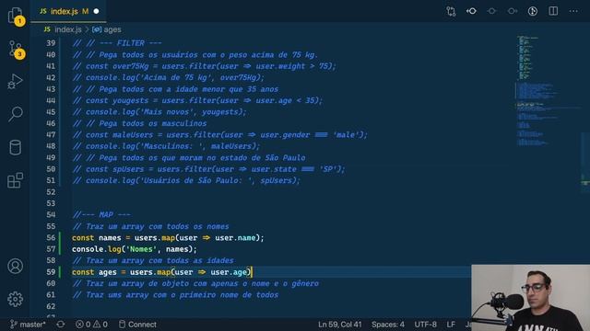Click the word names in const names line
Viewport: 590px width, 331px height.
[110, 238]
